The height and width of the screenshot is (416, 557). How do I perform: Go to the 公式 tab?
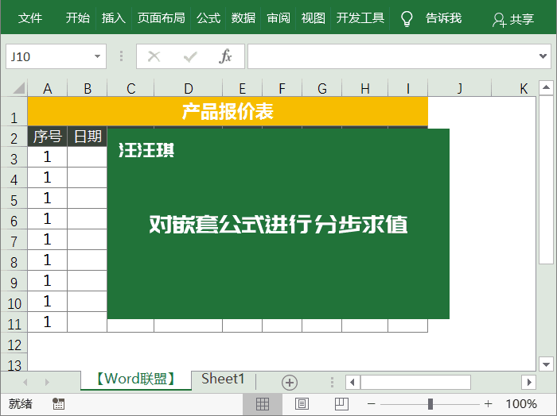(x=208, y=18)
